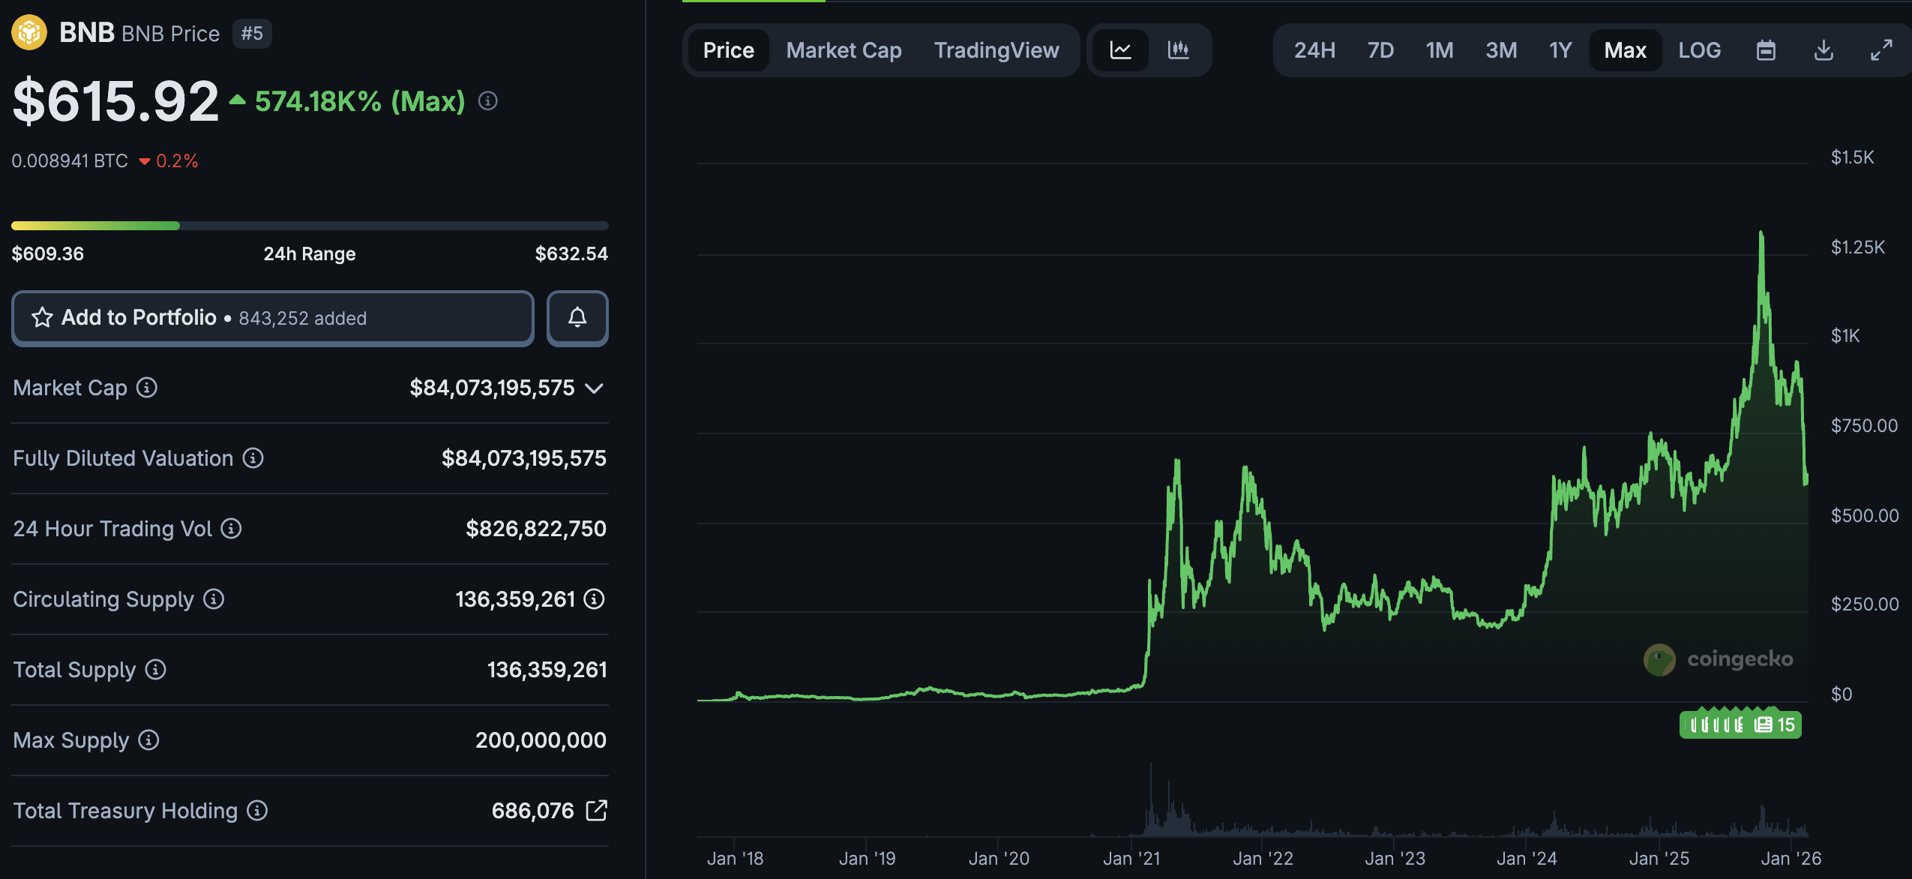Show Circulating Supply info tooltip
Screen dimensions: 1912x879
click(x=214, y=599)
